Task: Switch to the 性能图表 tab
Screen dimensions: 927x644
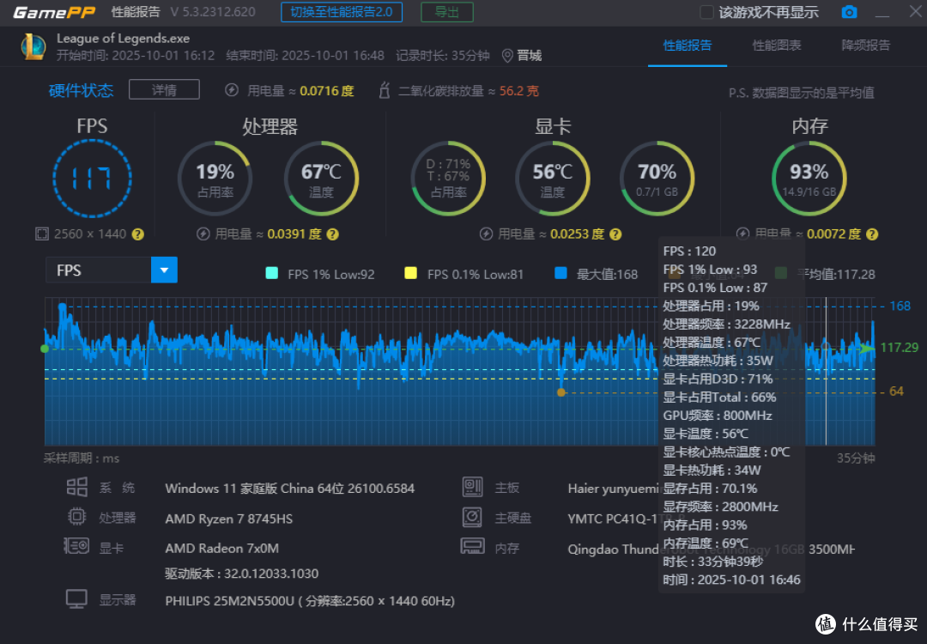Action: tap(776, 46)
